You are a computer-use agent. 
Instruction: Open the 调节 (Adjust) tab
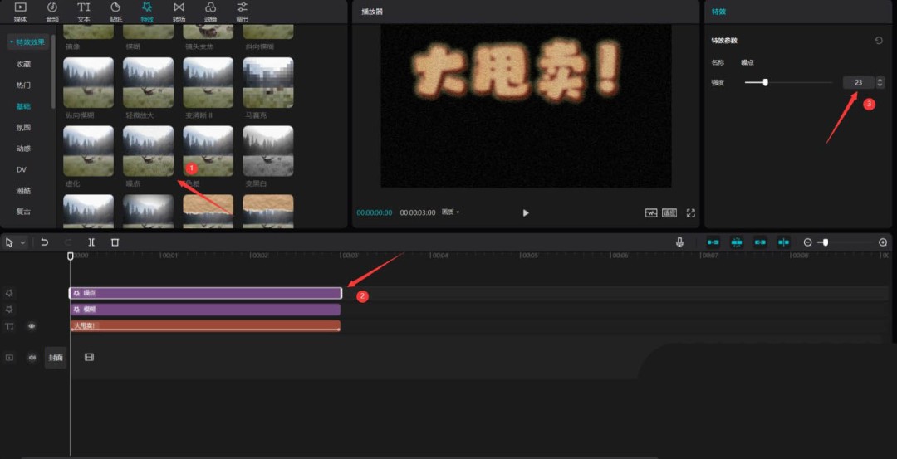[242, 12]
